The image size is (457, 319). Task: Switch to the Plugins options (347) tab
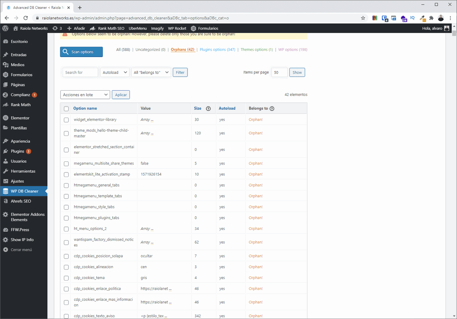217,49
